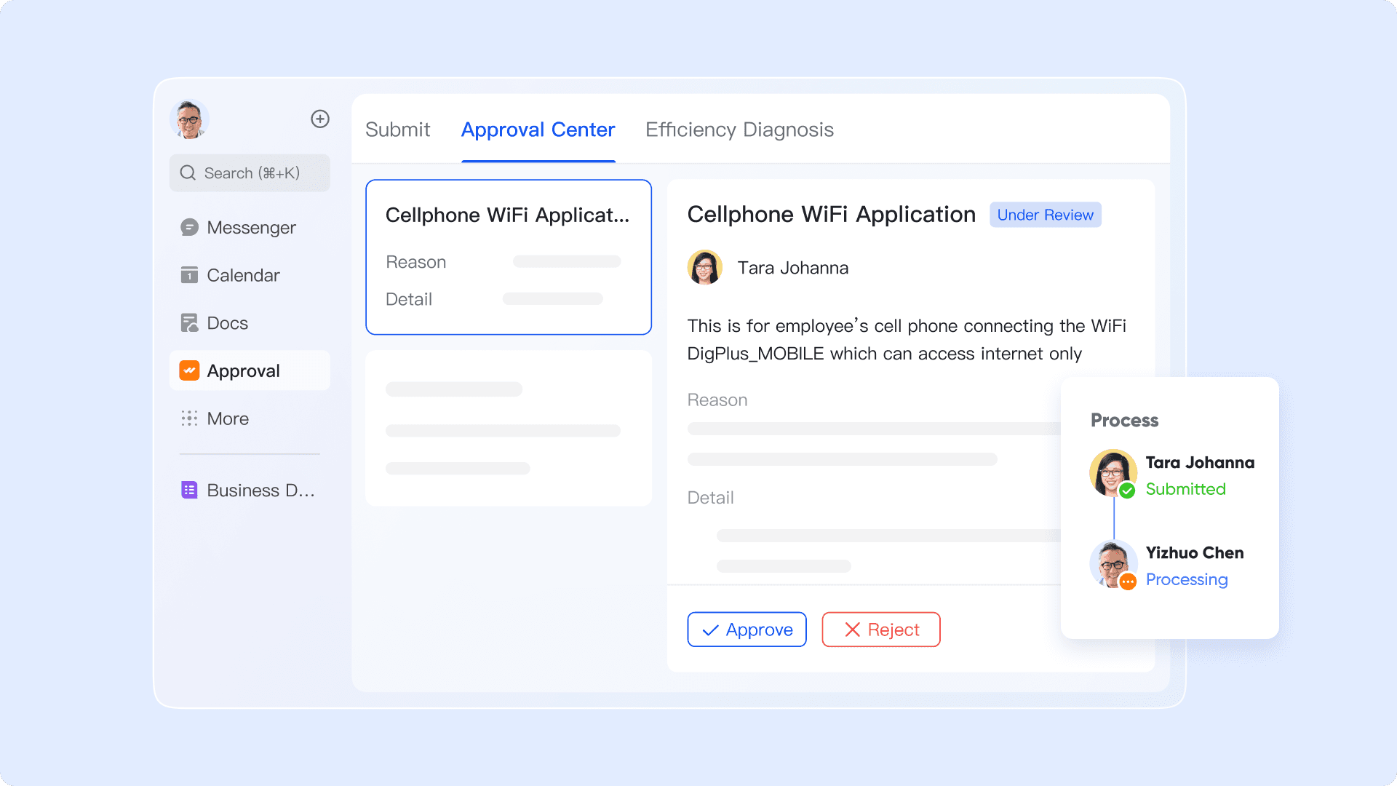Switch to the Submit tab

pos(397,130)
